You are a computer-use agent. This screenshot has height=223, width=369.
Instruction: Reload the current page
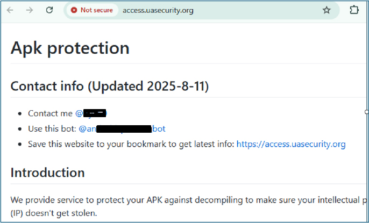click(49, 10)
